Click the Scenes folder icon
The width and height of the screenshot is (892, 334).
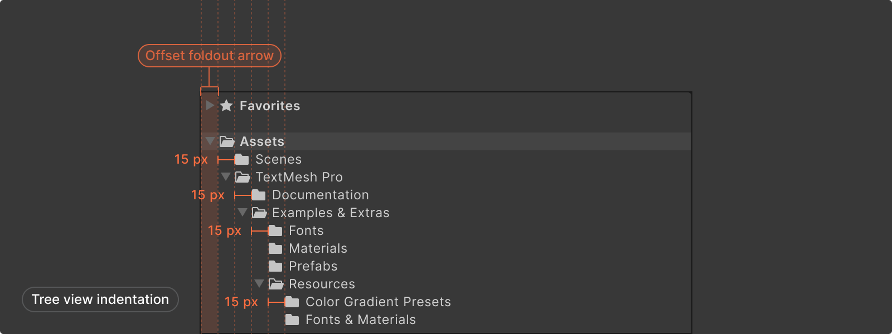pos(242,160)
